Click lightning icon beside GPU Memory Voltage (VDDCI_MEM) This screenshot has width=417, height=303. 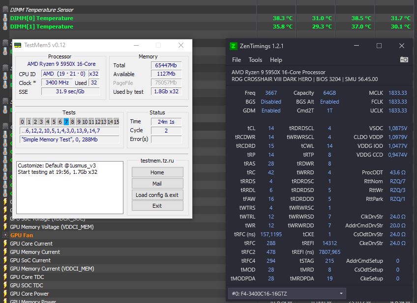(5, 227)
